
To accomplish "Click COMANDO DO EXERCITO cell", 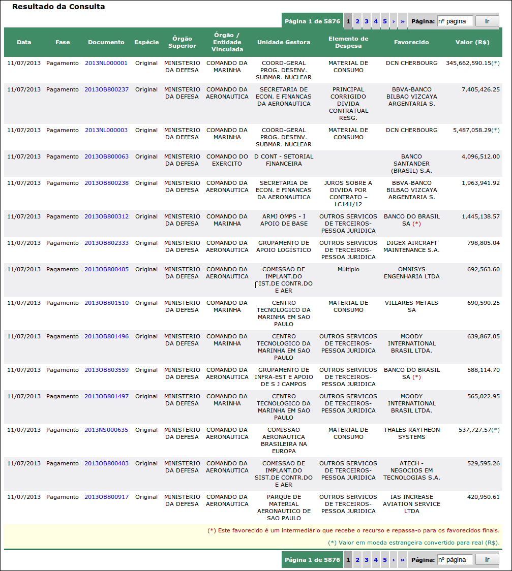I will (227, 160).
